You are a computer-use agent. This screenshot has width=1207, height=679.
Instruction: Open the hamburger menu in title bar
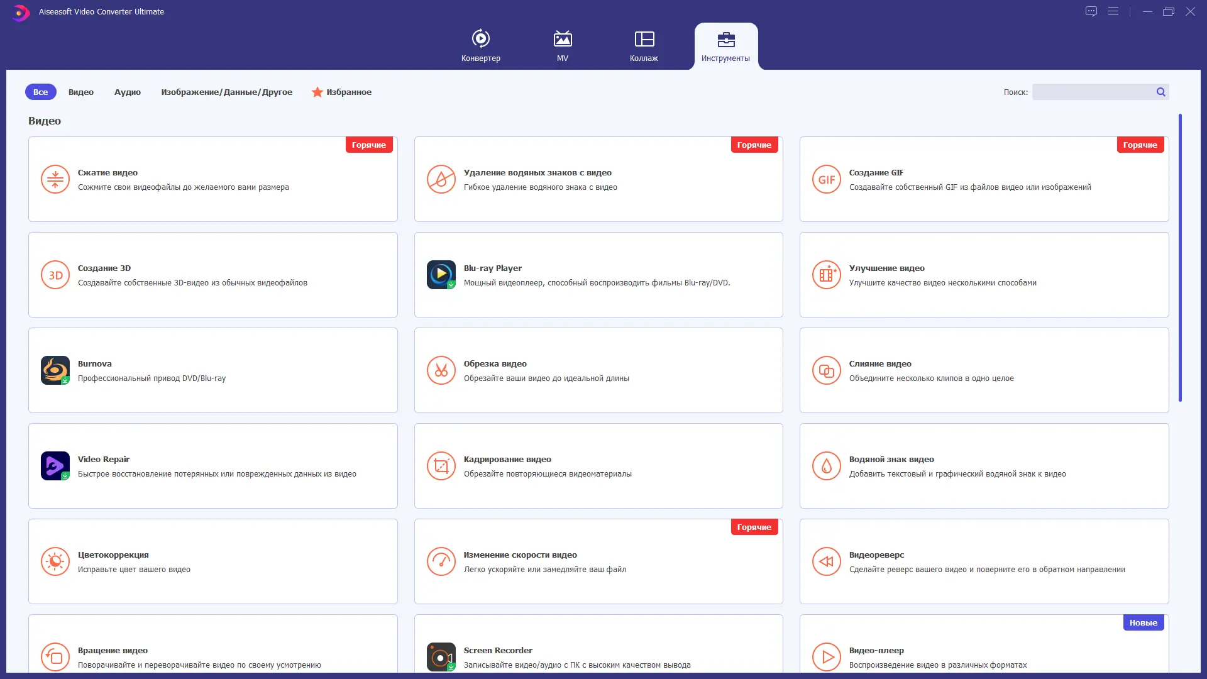click(1113, 11)
